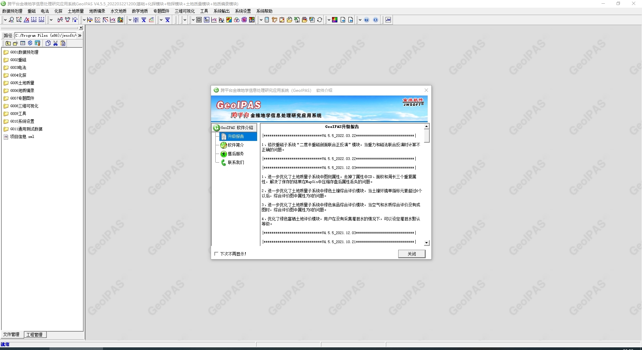Open the 数据预处理 menu
642x350 pixels.
click(x=12, y=11)
